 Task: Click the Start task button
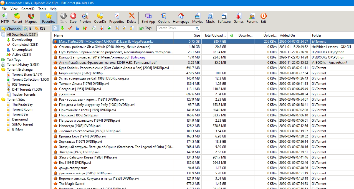(x=64, y=18)
